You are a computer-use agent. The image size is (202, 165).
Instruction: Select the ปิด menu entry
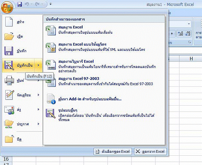pos(22,139)
